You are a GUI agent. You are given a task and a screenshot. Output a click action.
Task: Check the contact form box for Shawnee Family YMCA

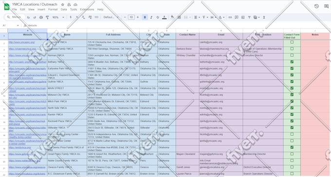(x=292, y=49)
